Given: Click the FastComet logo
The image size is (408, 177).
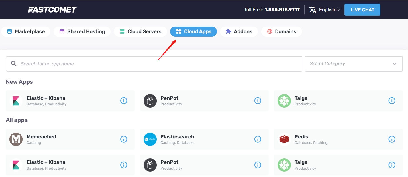Looking at the screenshot, I should [x=52, y=10].
